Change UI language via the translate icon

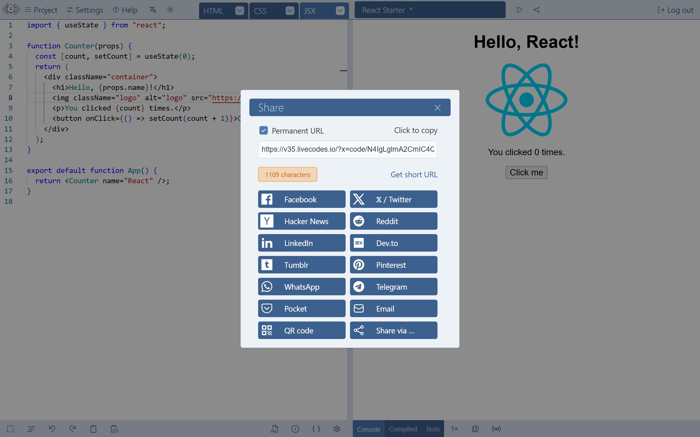click(153, 10)
